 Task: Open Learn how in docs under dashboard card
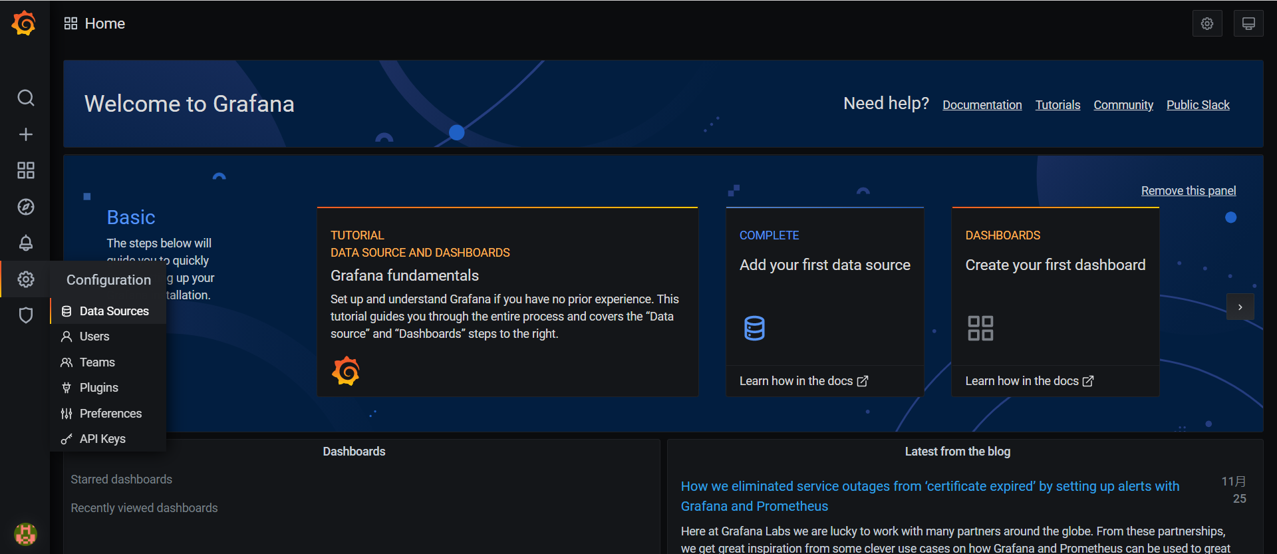[x=1030, y=381]
